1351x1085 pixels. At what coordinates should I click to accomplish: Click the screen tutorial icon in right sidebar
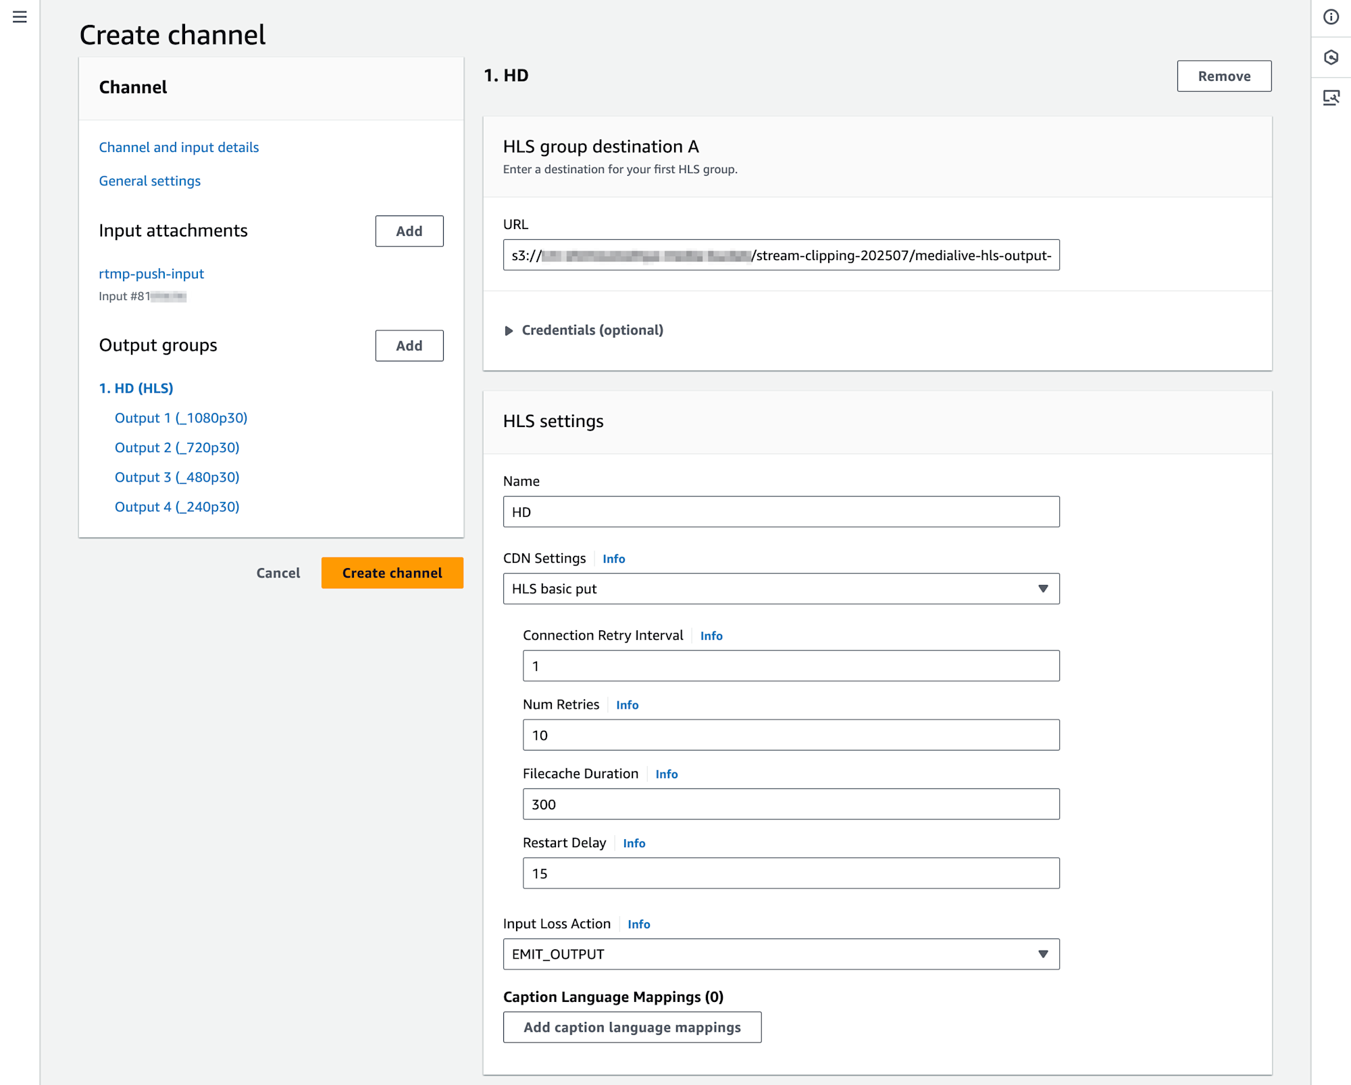tap(1331, 98)
